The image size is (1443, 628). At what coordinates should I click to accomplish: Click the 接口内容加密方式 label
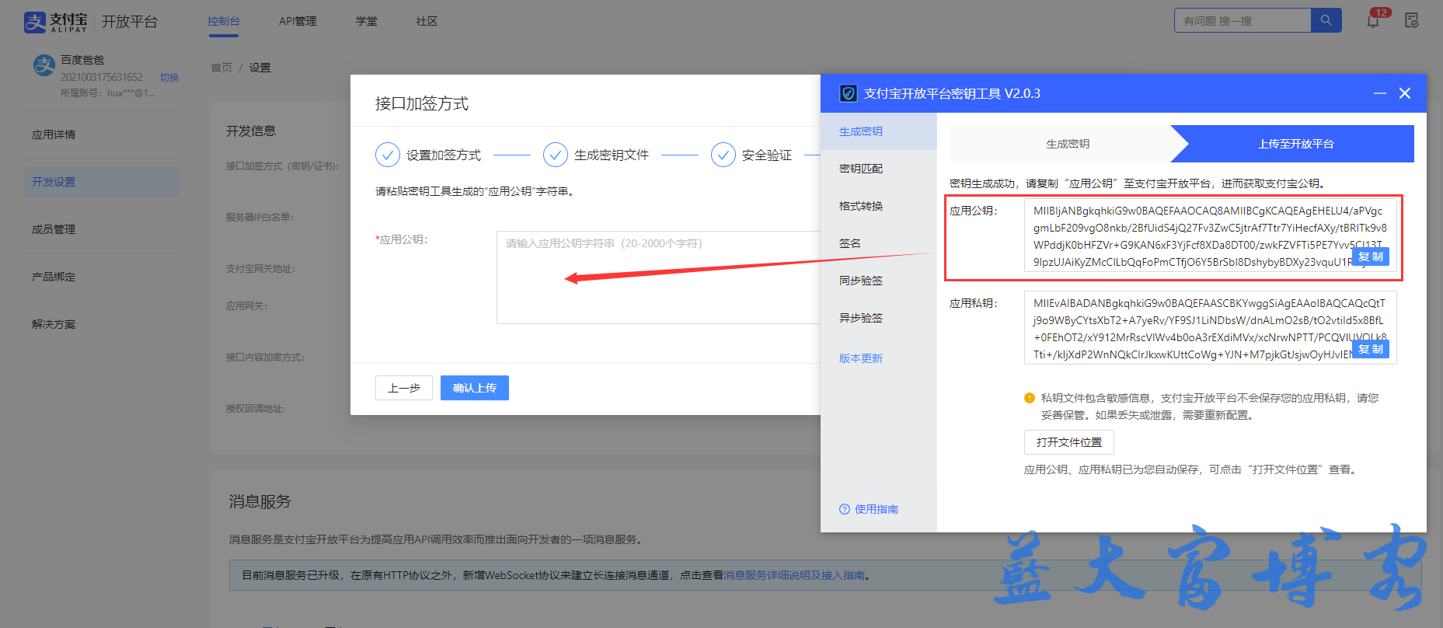[x=265, y=357]
